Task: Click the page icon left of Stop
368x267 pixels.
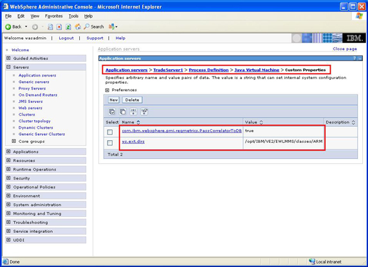Action: point(50,27)
